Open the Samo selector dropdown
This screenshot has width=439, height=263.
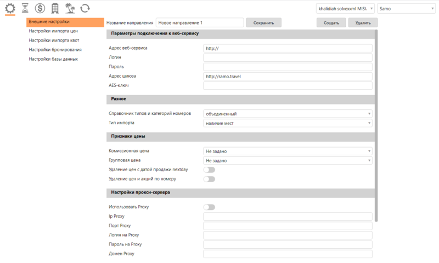(406, 9)
